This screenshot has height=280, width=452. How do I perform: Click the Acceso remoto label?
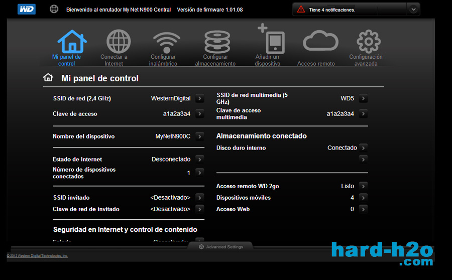click(x=316, y=64)
